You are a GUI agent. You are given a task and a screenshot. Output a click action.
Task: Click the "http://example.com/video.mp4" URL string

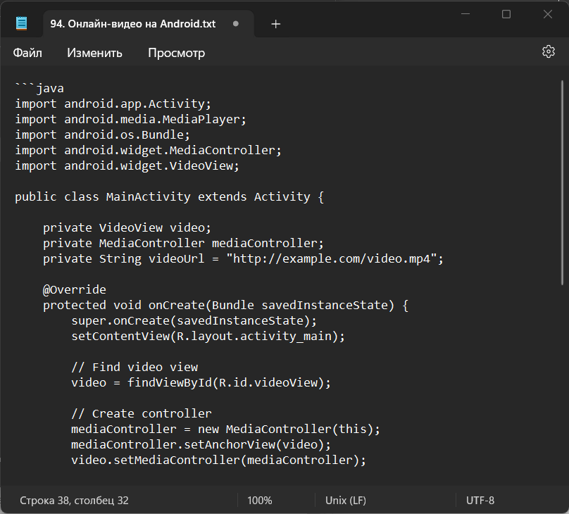(334, 258)
